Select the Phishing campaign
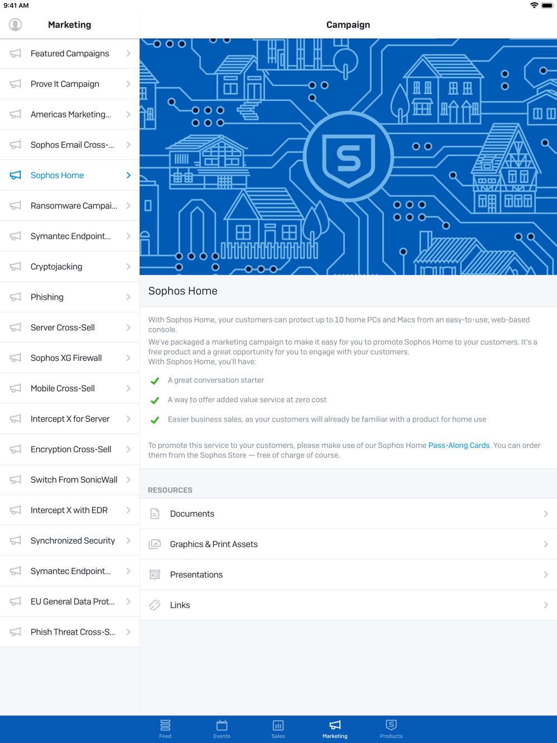The height and width of the screenshot is (743, 557). 70,297
